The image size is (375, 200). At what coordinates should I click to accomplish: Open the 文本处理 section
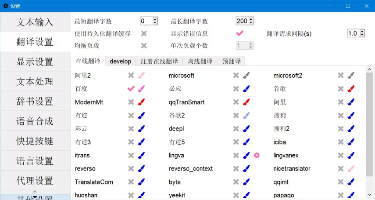(x=35, y=81)
